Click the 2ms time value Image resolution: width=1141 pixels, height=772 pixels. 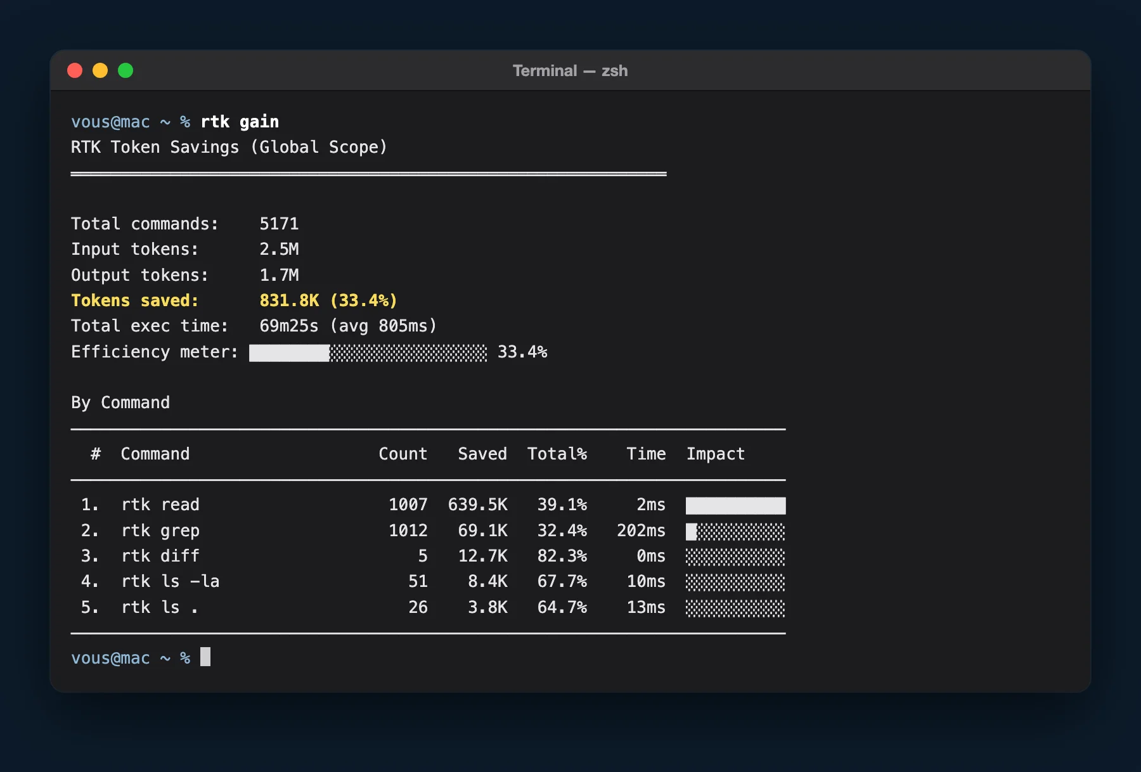(x=651, y=505)
